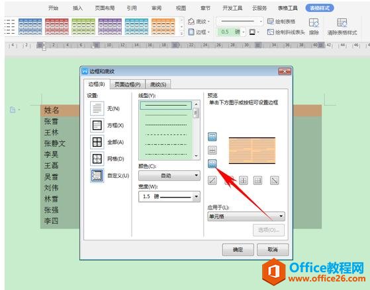This screenshot has height=290, width=370.
Task: Toggle the bottom border preview button
Action: [x=212, y=163]
